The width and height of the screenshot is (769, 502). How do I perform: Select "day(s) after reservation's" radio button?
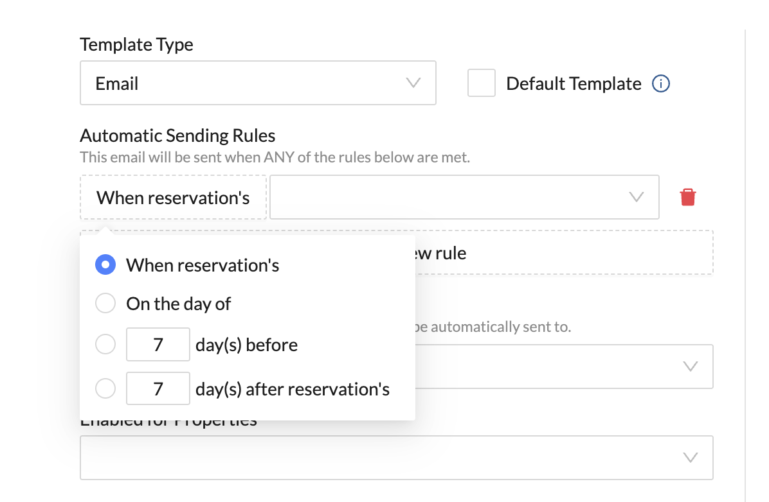(x=105, y=388)
